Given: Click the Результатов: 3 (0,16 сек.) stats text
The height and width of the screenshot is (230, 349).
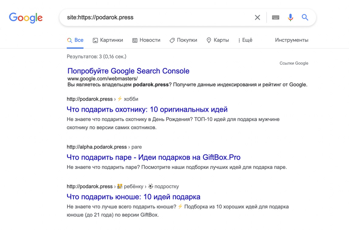Looking at the screenshot, I should click(96, 57).
